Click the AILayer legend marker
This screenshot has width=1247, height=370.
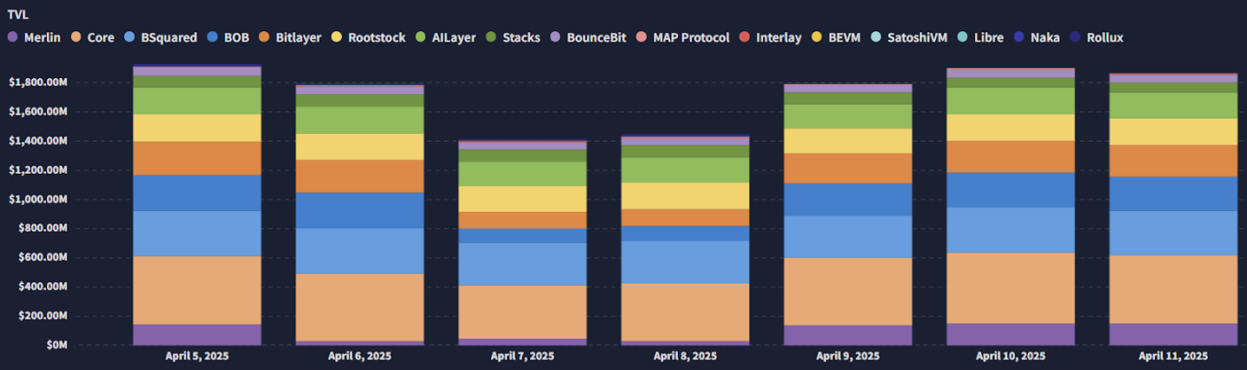point(420,38)
